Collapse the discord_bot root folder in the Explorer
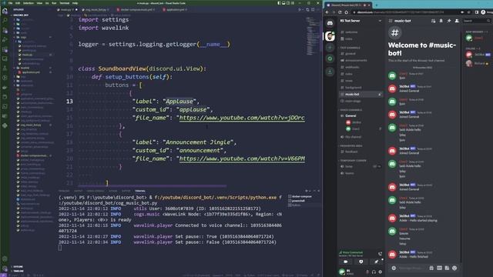This screenshot has width=493, height=277. (x=21, y=15)
